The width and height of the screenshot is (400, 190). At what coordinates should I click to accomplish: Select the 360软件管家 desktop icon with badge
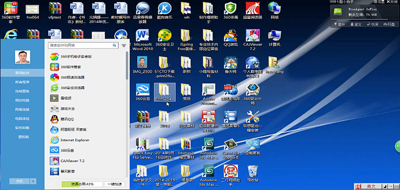tap(10, 12)
